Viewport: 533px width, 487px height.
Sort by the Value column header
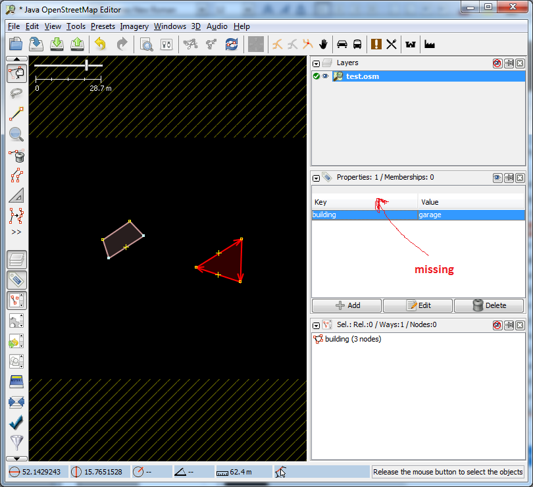(471, 202)
